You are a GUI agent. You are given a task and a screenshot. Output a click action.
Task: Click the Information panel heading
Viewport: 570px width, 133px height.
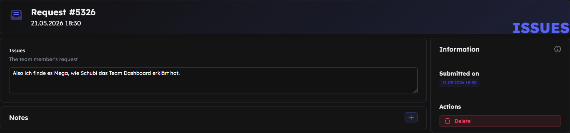(459, 49)
